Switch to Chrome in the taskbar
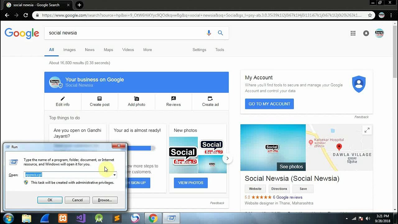The width and height of the screenshot is (398, 224). click(153, 218)
